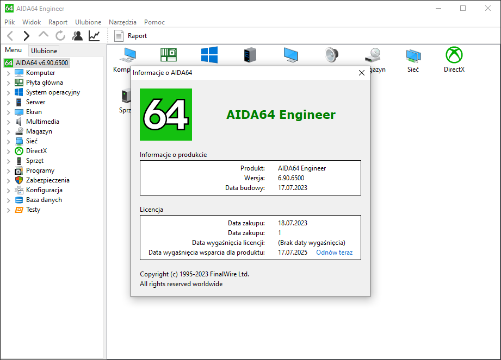This screenshot has width=501, height=360.
Task: Click version value 6.90.6500 in dialog
Action: tap(291, 178)
